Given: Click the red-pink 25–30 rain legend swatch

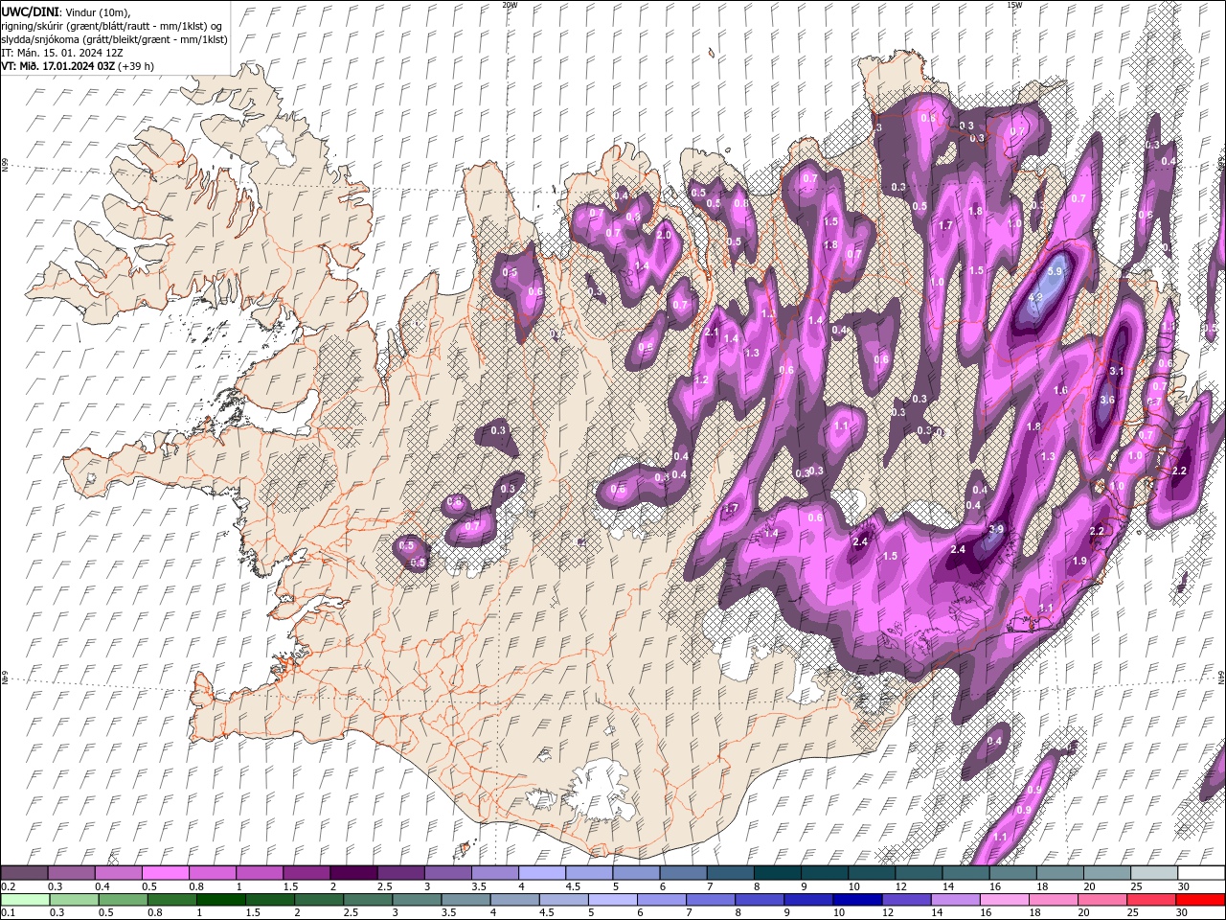Looking at the screenshot, I should coord(1152,900).
